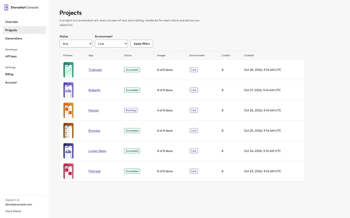The image size is (350, 218).
Task: Click '4 of 8 done' in Pawpal row
Action: click(165, 110)
